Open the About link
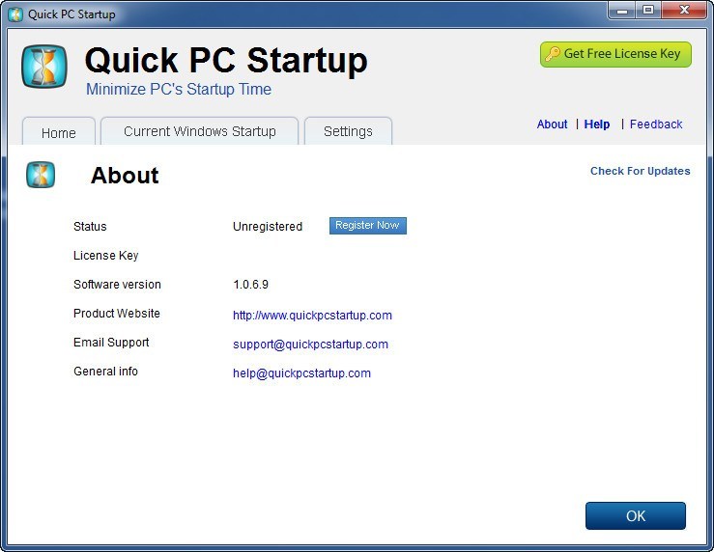Viewport: 714px width, 552px height. 552,124
